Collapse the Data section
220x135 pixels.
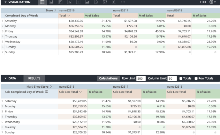[x=6, y=78]
